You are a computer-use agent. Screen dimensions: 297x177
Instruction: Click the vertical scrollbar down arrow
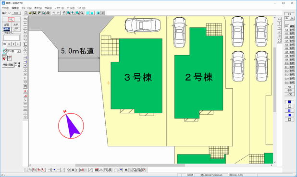tap(274, 162)
